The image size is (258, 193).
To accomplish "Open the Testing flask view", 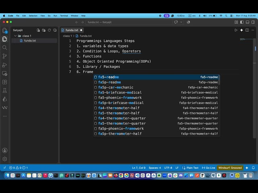I will 5,90.
